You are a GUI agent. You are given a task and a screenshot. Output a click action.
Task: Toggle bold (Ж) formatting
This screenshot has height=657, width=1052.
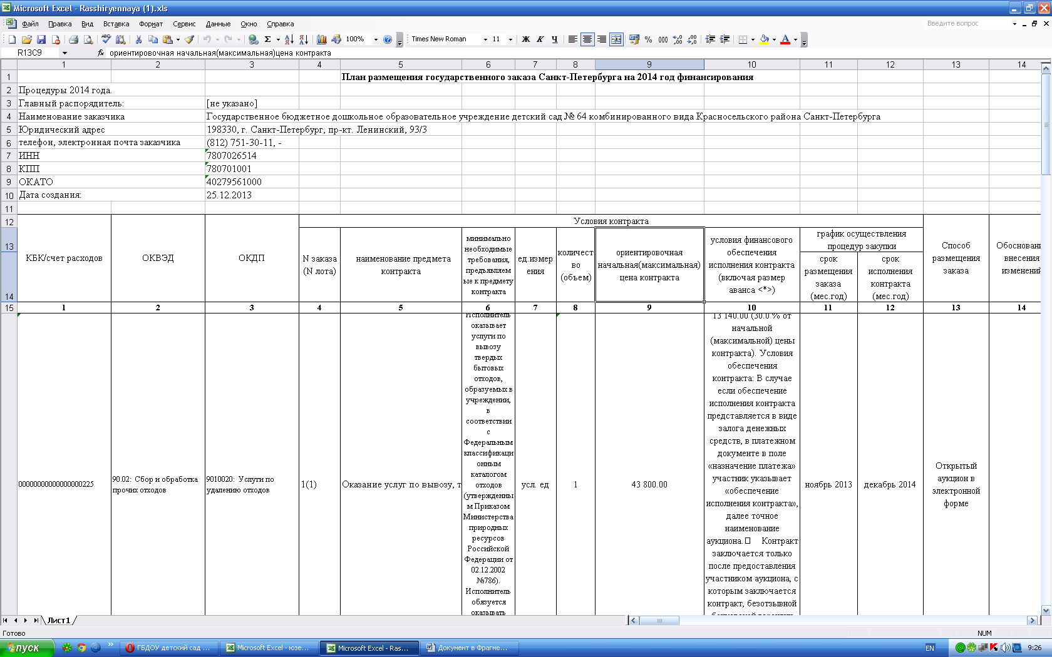[x=525, y=39]
